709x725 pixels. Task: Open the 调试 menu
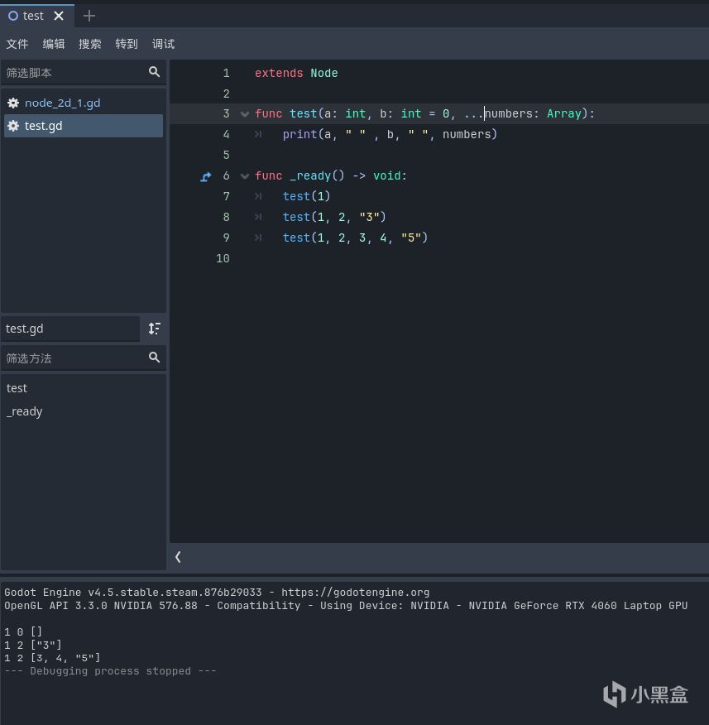[x=163, y=44]
